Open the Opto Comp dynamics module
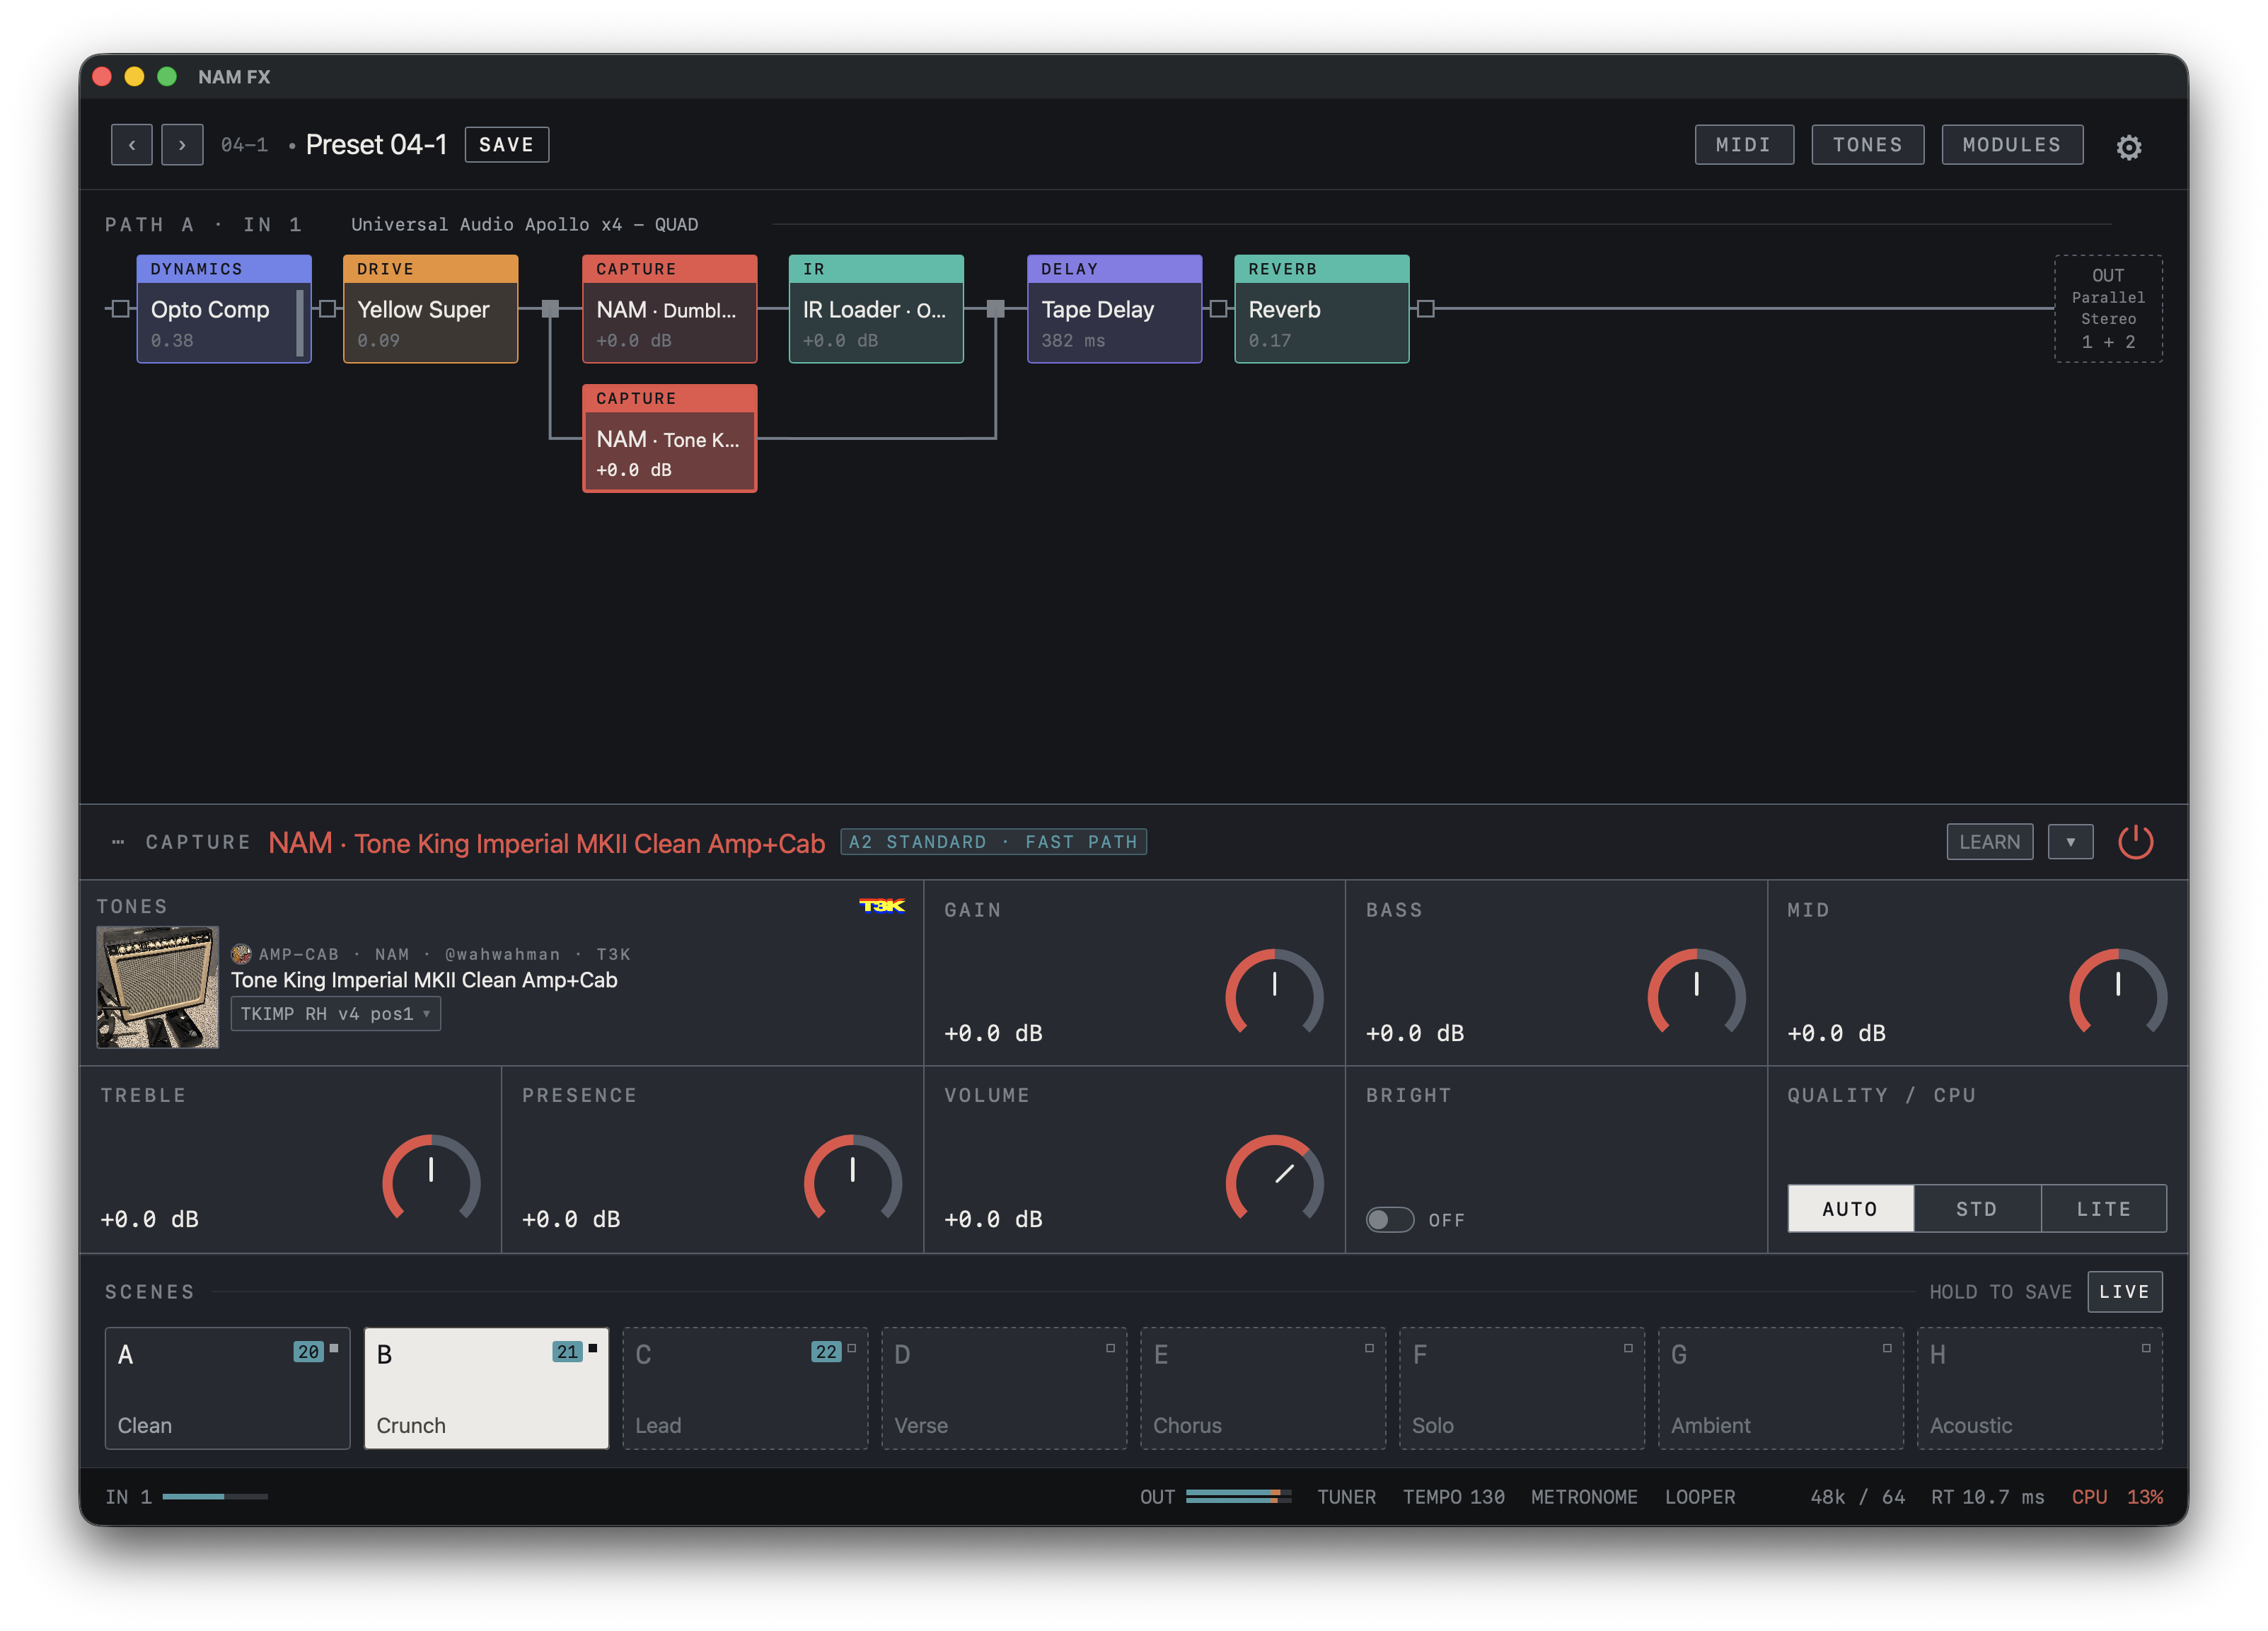Screen dimensions: 2268x1631 pyautogui.click(x=224, y=309)
